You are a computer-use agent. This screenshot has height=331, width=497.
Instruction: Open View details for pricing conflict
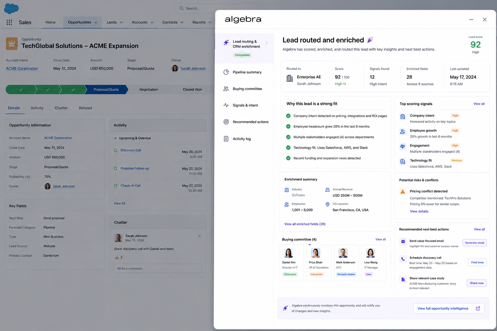point(419,211)
